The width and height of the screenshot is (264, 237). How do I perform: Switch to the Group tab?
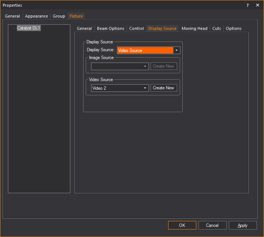click(59, 16)
